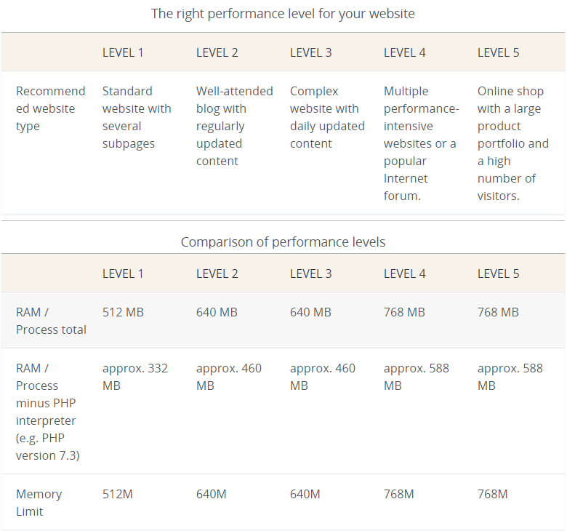Click 'Standard website with several subpages' cell

pyautogui.click(x=137, y=117)
